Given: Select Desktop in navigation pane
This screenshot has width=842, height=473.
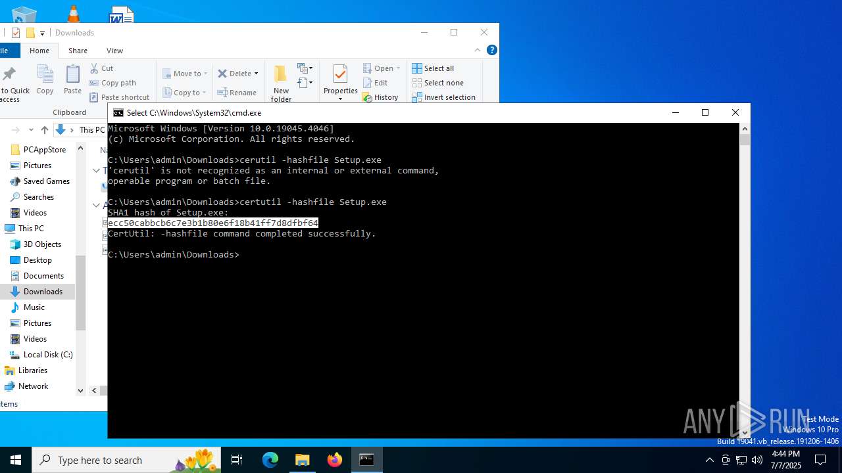Looking at the screenshot, I should 37,260.
